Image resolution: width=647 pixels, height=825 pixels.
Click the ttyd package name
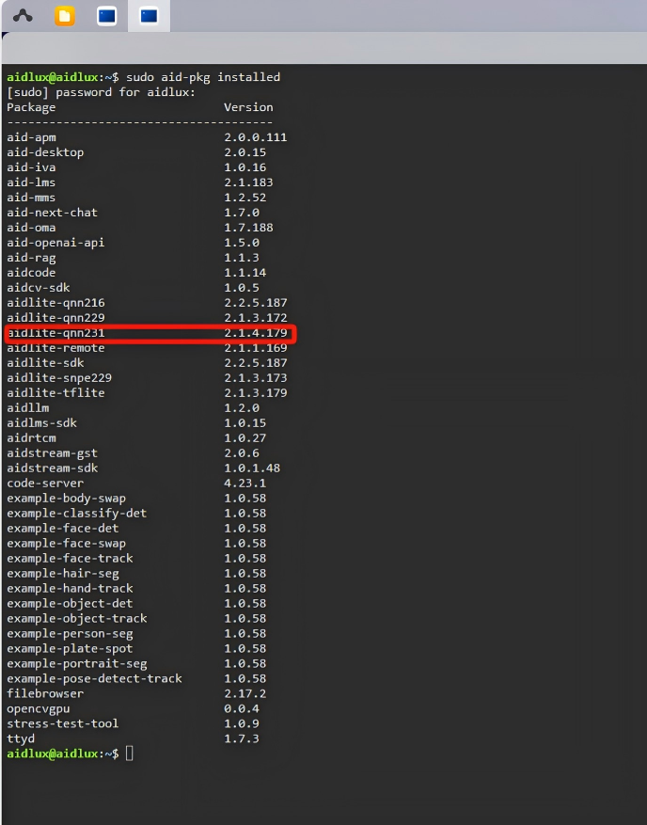click(21, 738)
